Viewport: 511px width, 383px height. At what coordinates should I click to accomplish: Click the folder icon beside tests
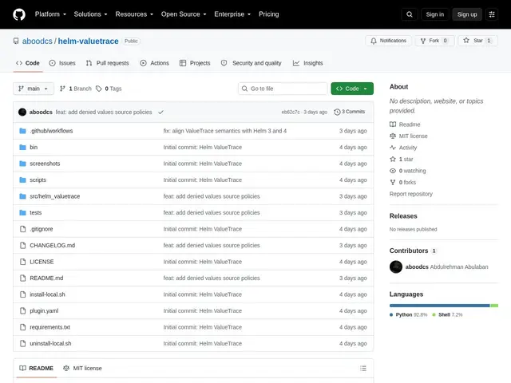tap(22, 213)
